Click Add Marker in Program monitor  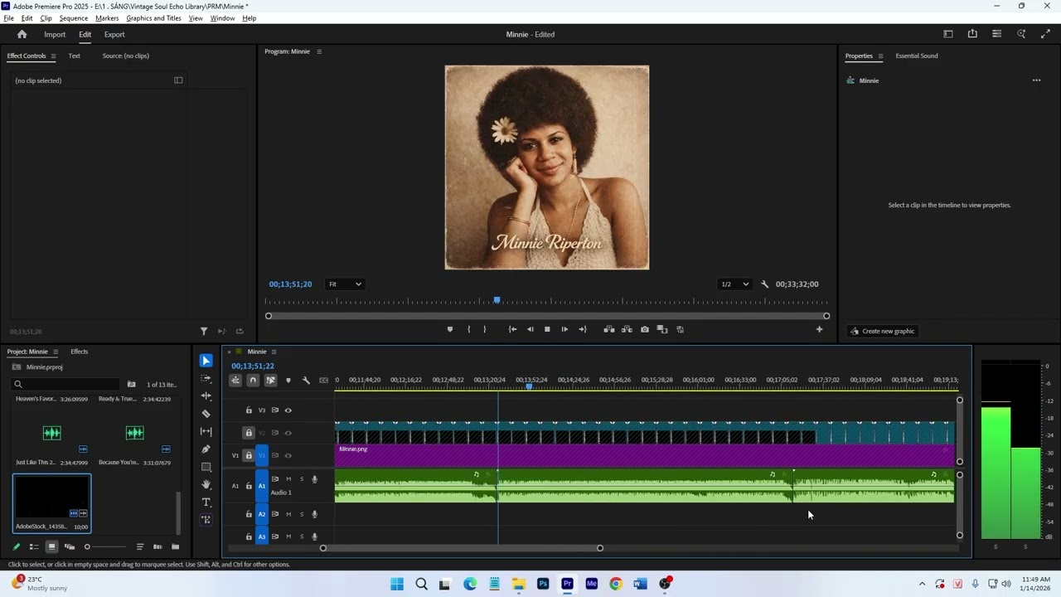450,329
